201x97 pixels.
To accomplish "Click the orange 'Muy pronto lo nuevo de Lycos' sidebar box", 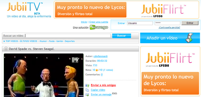I will click(170, 83).
